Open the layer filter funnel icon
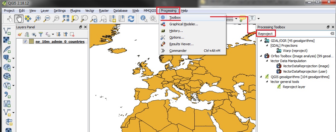The width and height of the screenshot is (336, 132). click(x=41, y=34)
